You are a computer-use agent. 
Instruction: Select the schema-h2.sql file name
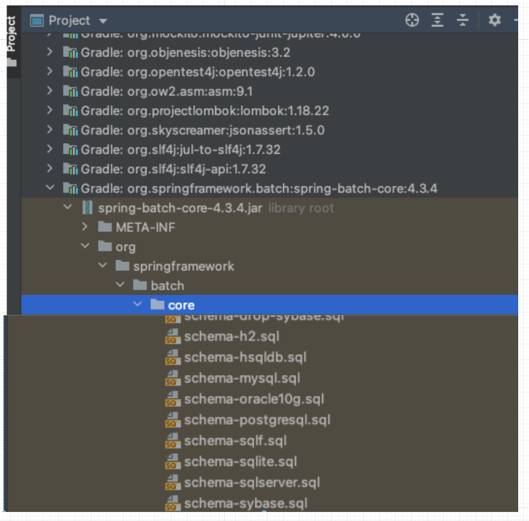tap(232, 337)
